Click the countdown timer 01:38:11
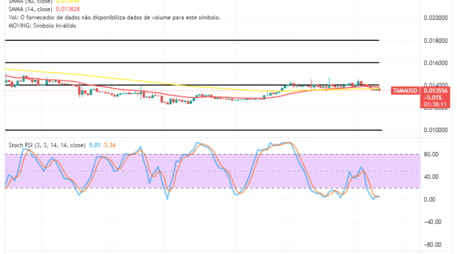This screenshot has height=254, width=457. coord(435,104)
